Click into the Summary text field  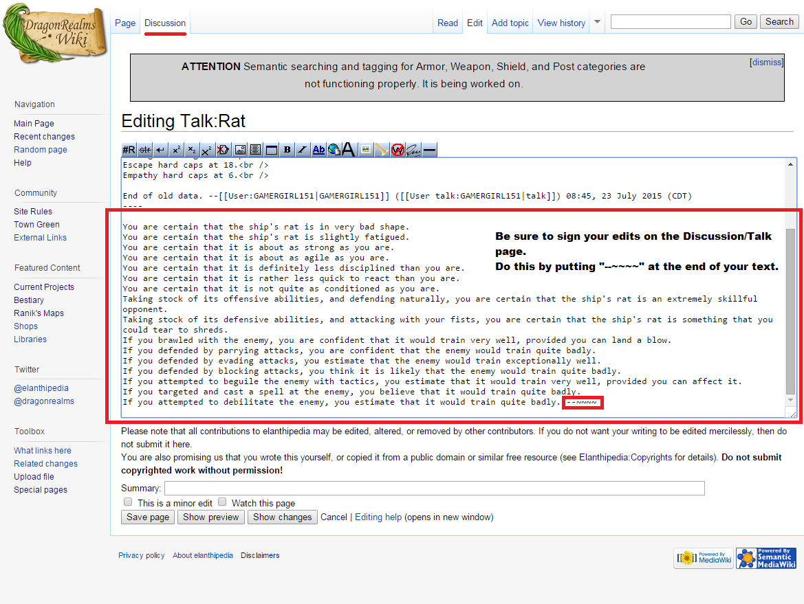(x=434, y=488)
